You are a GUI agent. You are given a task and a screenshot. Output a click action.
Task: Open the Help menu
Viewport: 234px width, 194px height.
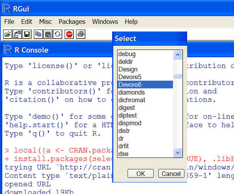[131, 22]
